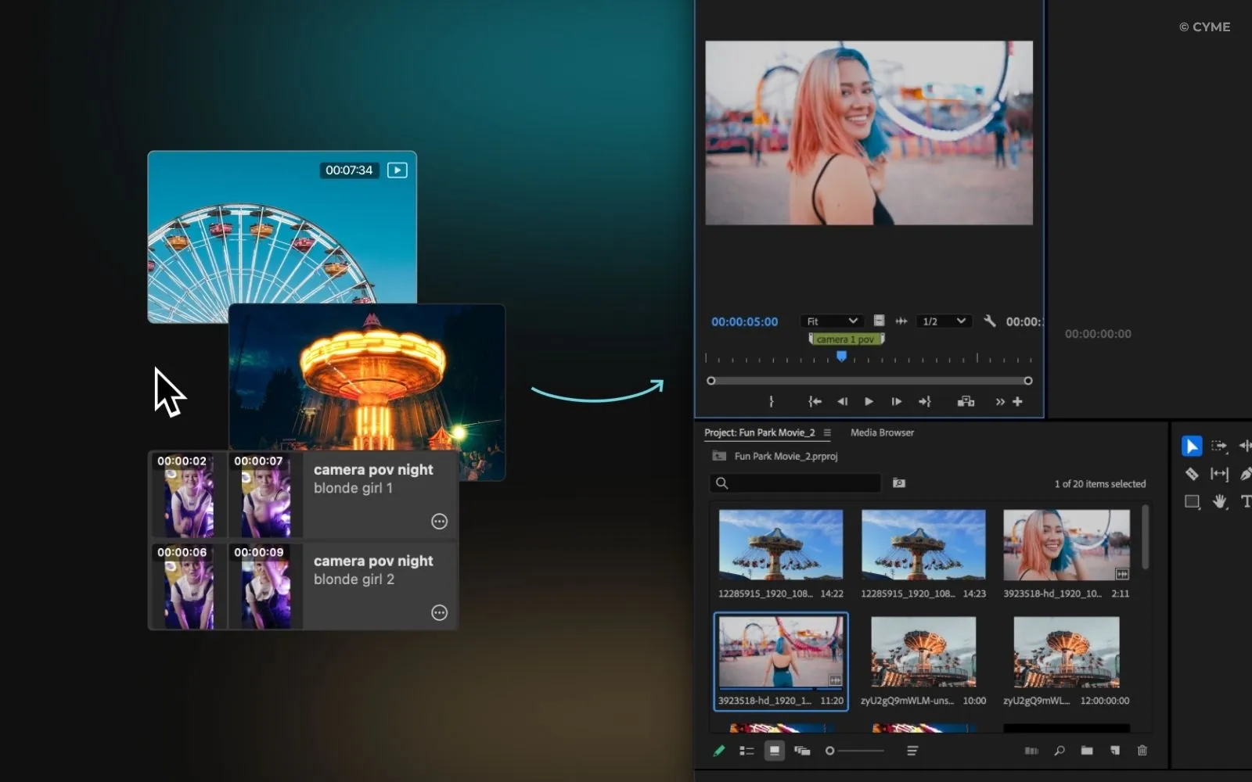Click the 00:00:05:00 playhead timecode
This screenshot has height=782, width=1252.
744,321
